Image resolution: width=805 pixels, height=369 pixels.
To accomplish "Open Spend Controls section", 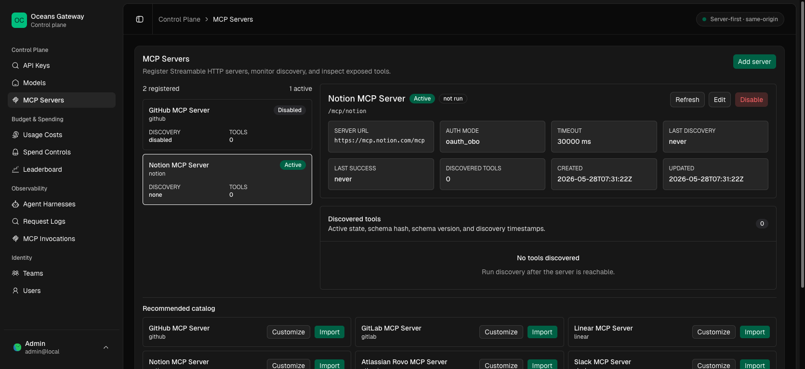I will click(62, 152).
